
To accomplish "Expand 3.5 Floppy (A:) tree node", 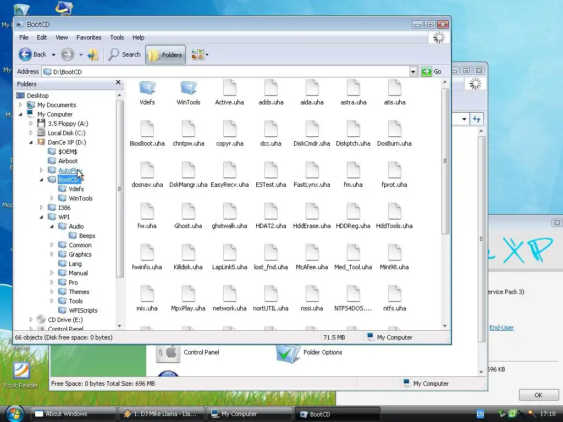I will click(31, 124).
